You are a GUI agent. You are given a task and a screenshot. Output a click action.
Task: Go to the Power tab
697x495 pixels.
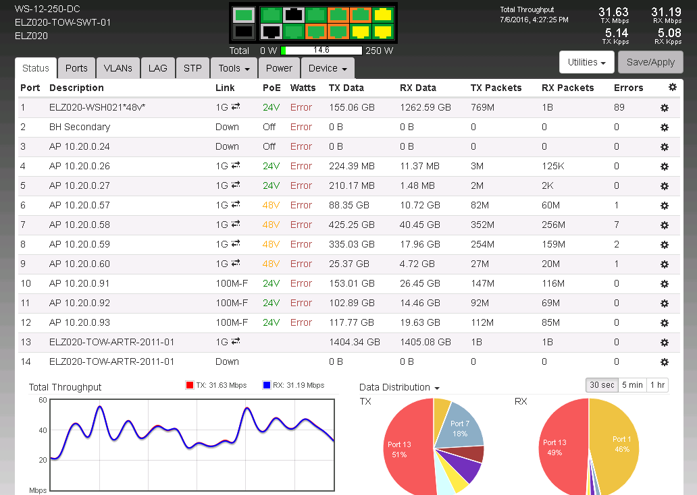click(x=279, y=68)
